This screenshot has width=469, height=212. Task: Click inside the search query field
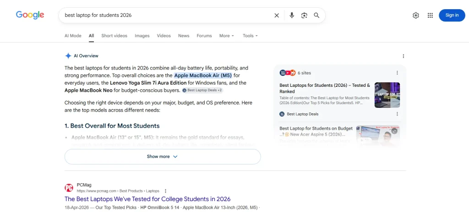pyautogui.click(x=166, y=15)
